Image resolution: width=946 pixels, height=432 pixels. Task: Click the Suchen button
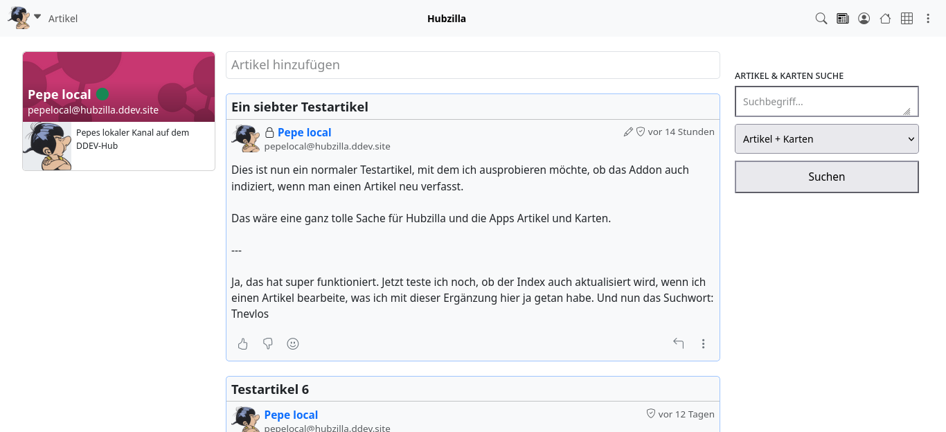[x=826, y=177]
